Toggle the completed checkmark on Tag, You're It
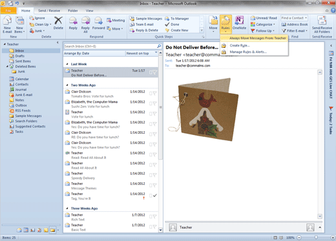Screen dimensions: 336x241 [x=154, y=195]
